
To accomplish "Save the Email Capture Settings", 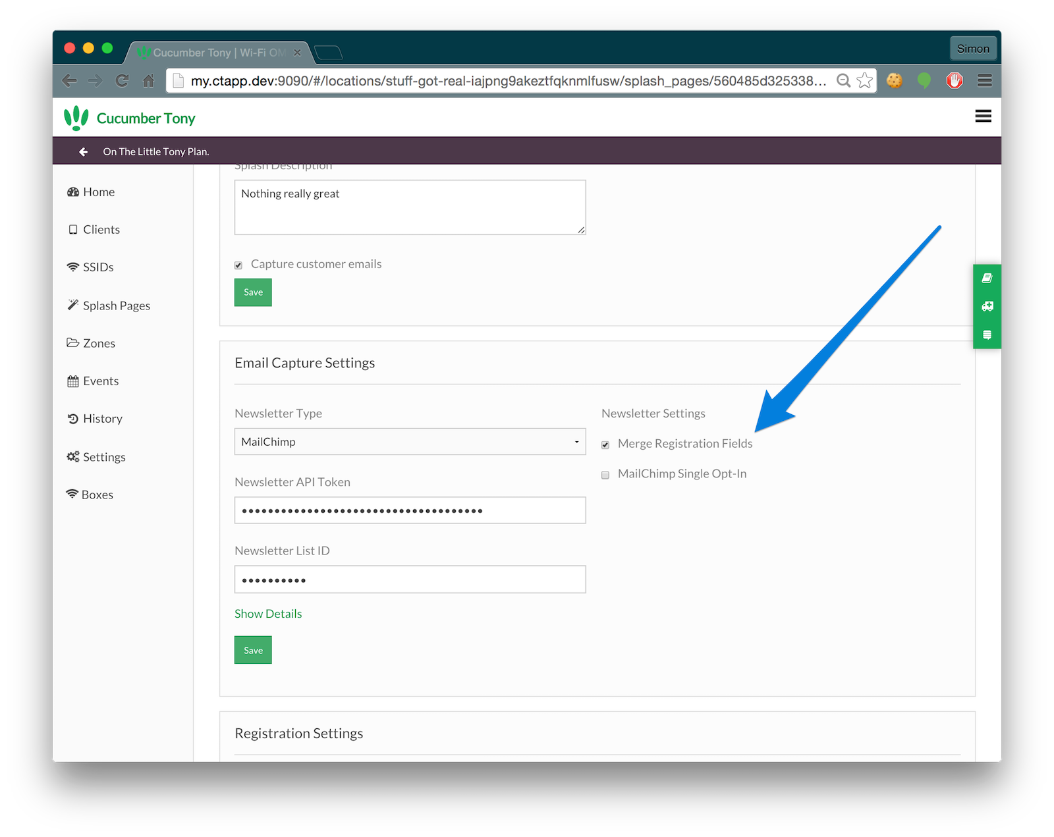I will [253, 650].
